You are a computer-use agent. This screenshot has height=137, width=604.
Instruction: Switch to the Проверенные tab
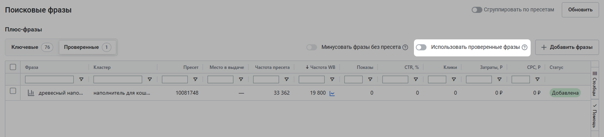pyautogui.click(x=87, y=47)
